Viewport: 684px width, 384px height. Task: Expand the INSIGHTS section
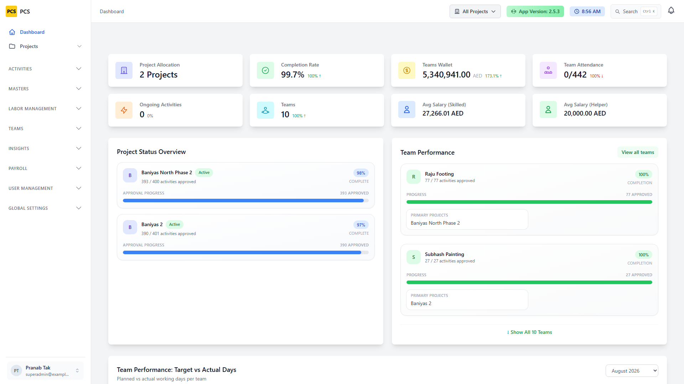tap(45, 148)
